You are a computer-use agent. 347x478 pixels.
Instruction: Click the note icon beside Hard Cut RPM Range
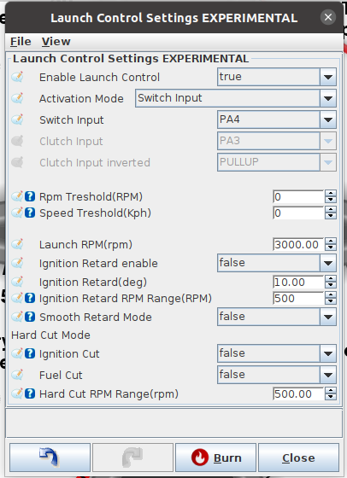(x=17, y=393)
